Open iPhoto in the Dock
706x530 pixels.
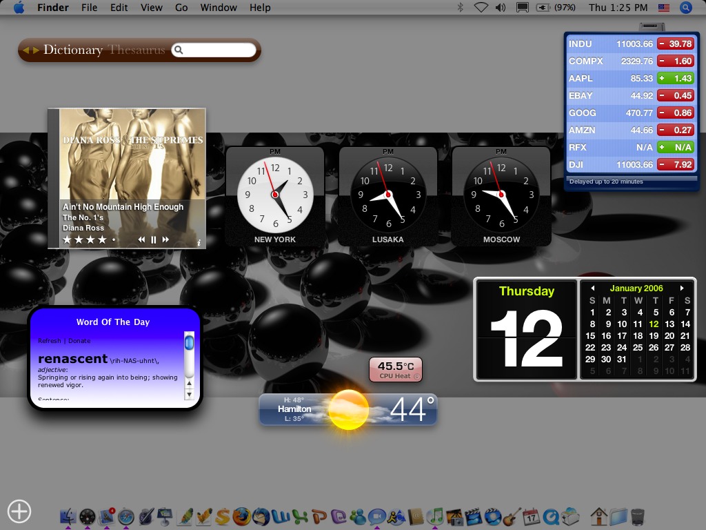454,516
